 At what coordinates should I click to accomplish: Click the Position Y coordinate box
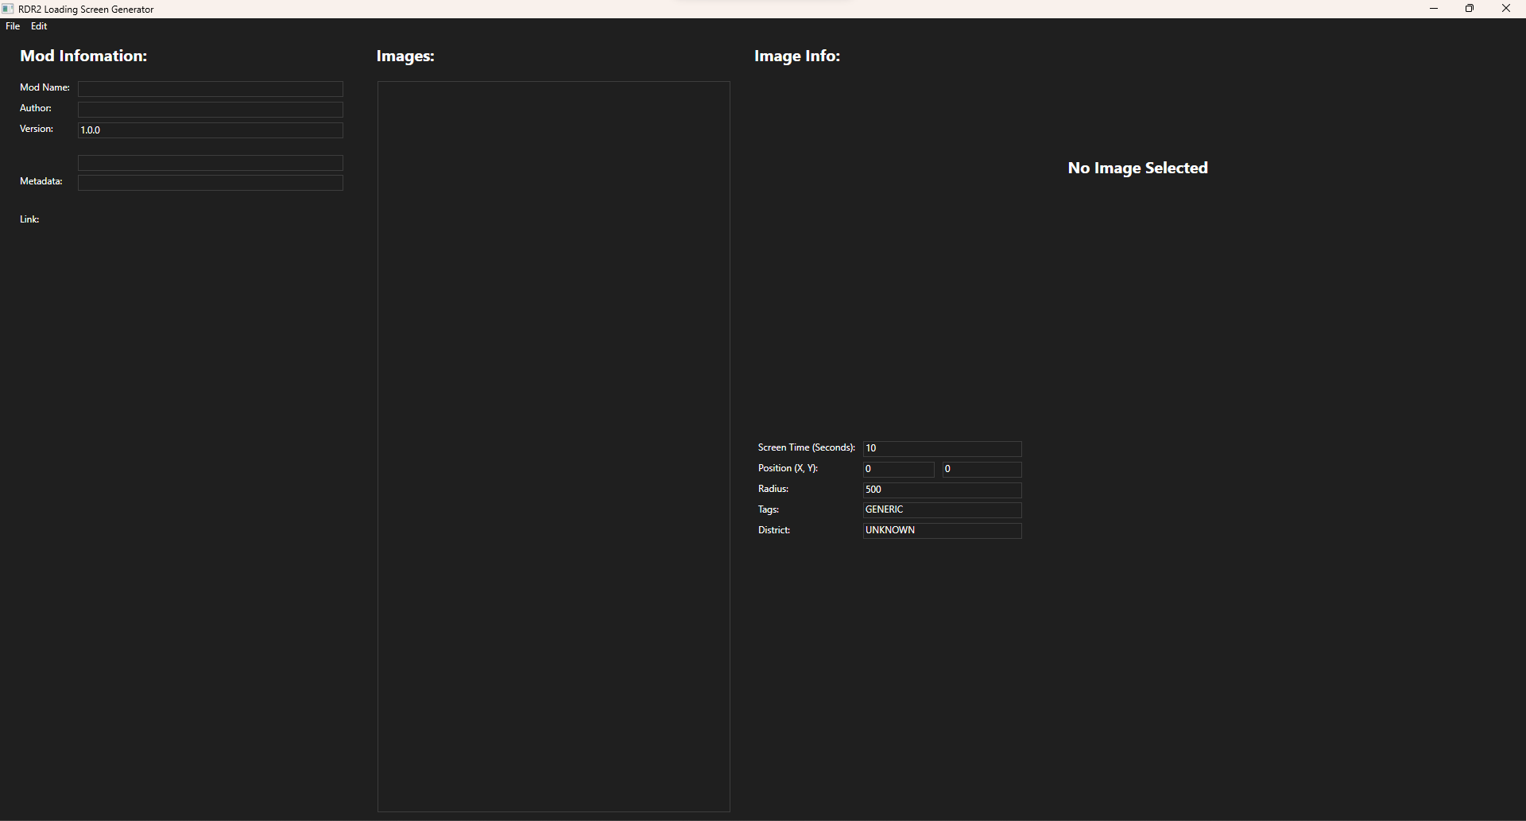(x=982, y=470)
